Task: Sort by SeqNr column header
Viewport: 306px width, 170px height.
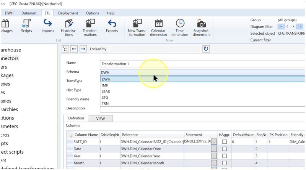Action: point(261,135)
